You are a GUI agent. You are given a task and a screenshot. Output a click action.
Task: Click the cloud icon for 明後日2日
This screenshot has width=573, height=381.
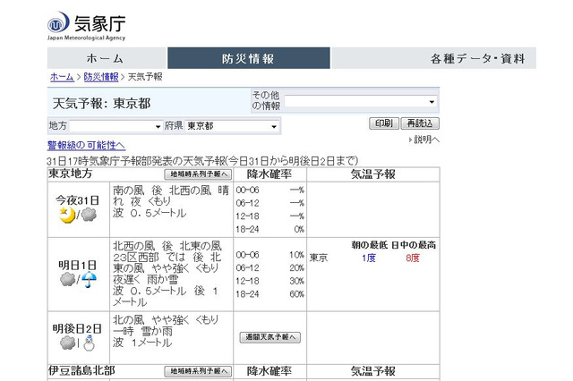click(x=68, y=343)
